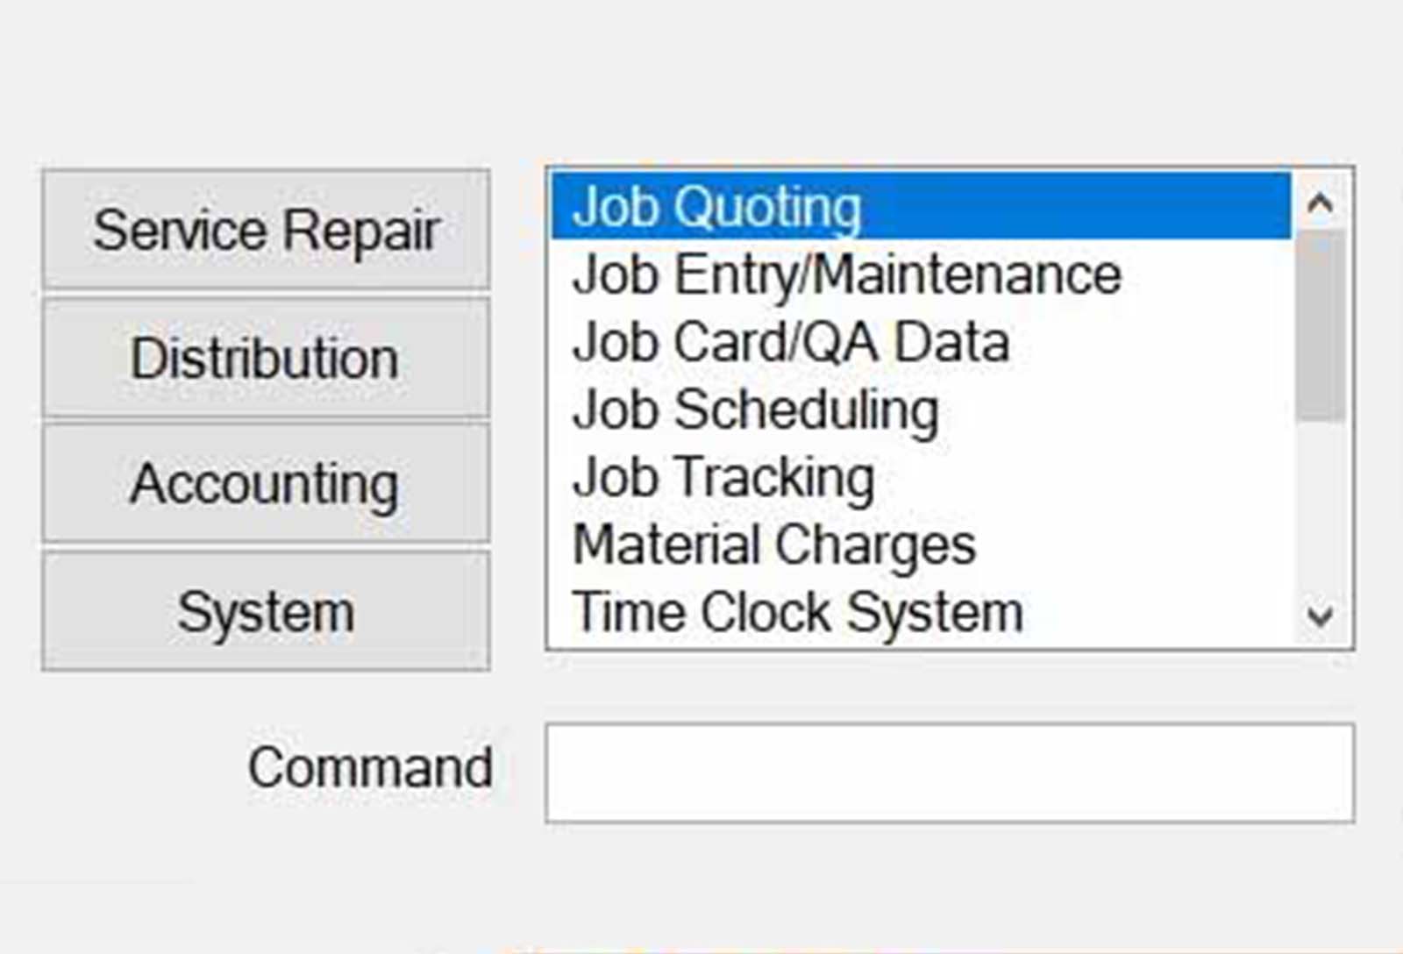Choose Job Entry/Maintenance from the list
The image size is (1403, 954).
click(846, 274)
